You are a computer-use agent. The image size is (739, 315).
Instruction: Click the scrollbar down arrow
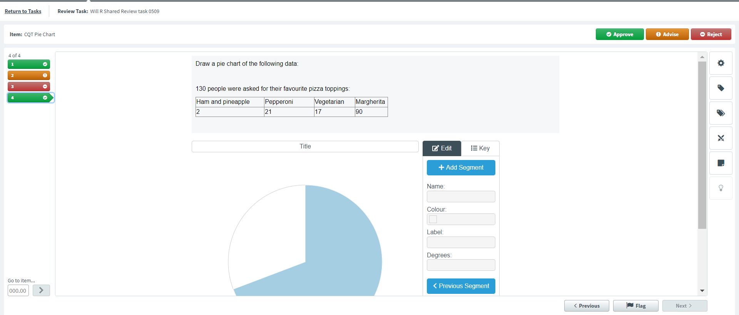pyautogui.click(x=702, y=291)
